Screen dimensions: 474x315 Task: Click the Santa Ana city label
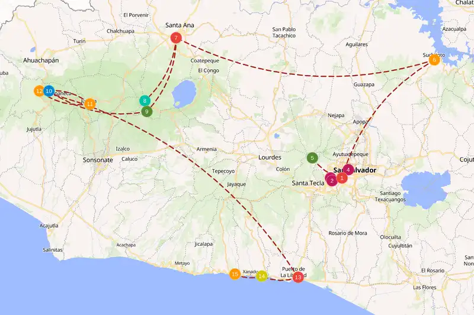(180, 25)
